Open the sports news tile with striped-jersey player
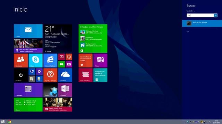 pos(28,46)
